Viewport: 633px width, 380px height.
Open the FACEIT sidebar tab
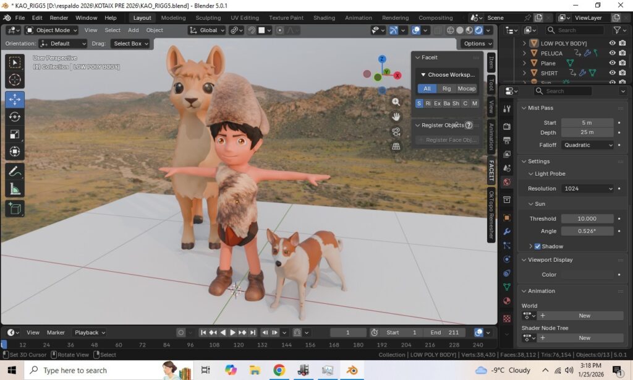tap(491, 171)
